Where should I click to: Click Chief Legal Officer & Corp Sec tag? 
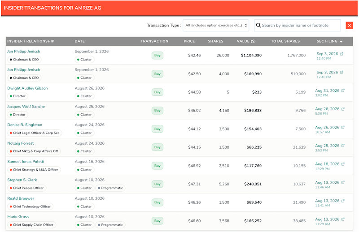coord(35,133)
